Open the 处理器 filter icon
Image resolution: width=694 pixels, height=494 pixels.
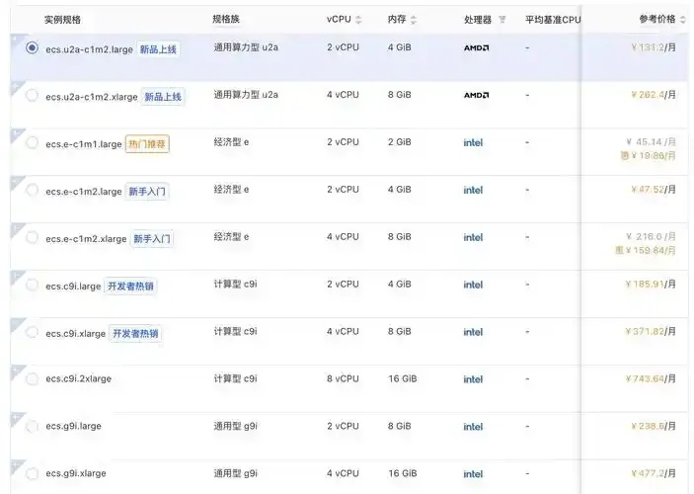(x=501, y=20)
